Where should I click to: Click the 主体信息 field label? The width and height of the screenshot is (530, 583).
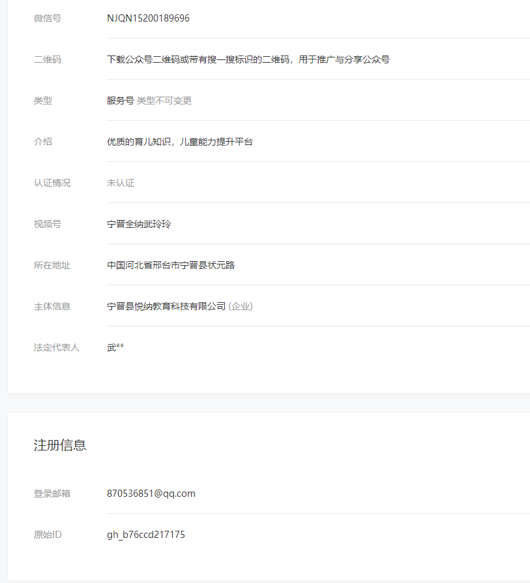52,306
